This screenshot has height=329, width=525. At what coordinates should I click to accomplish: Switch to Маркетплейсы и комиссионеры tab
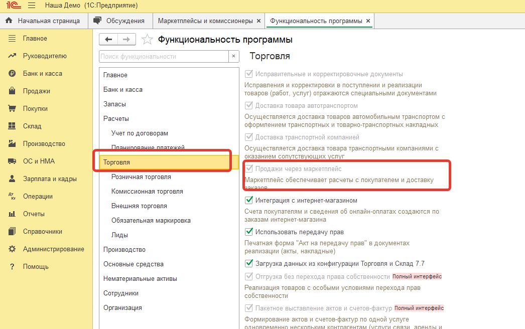[x=205, y=21]
